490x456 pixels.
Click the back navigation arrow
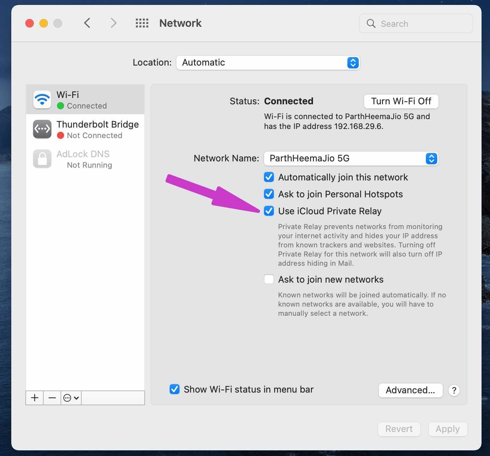coord(87,23)
